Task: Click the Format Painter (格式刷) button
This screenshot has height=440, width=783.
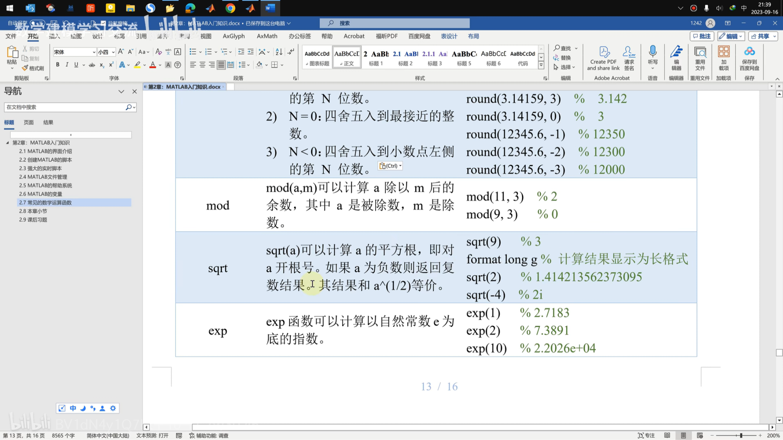Action: pyautogui.click(x=33, y=68)
